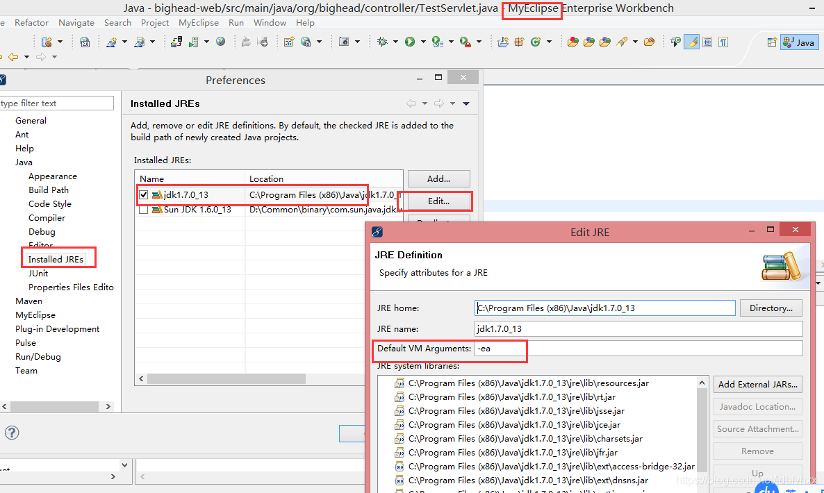Screen dimensions: 824x493
Task: Click the green Run button in toolbar
Action: pos(410,42)
